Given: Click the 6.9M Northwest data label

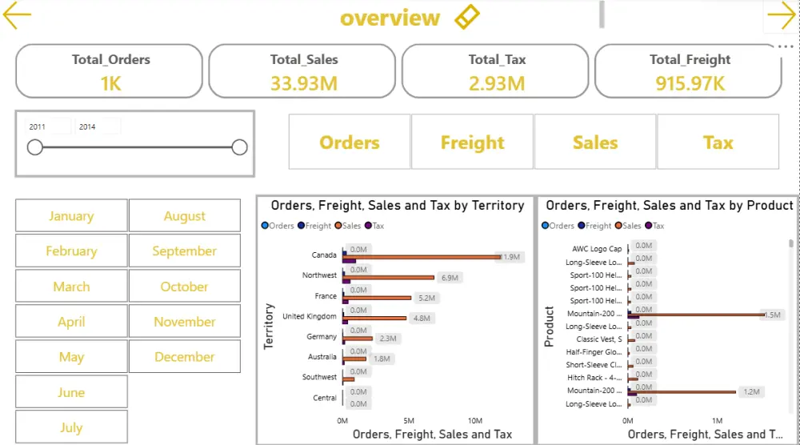Looking at the screenshot, I should point(450,278).
